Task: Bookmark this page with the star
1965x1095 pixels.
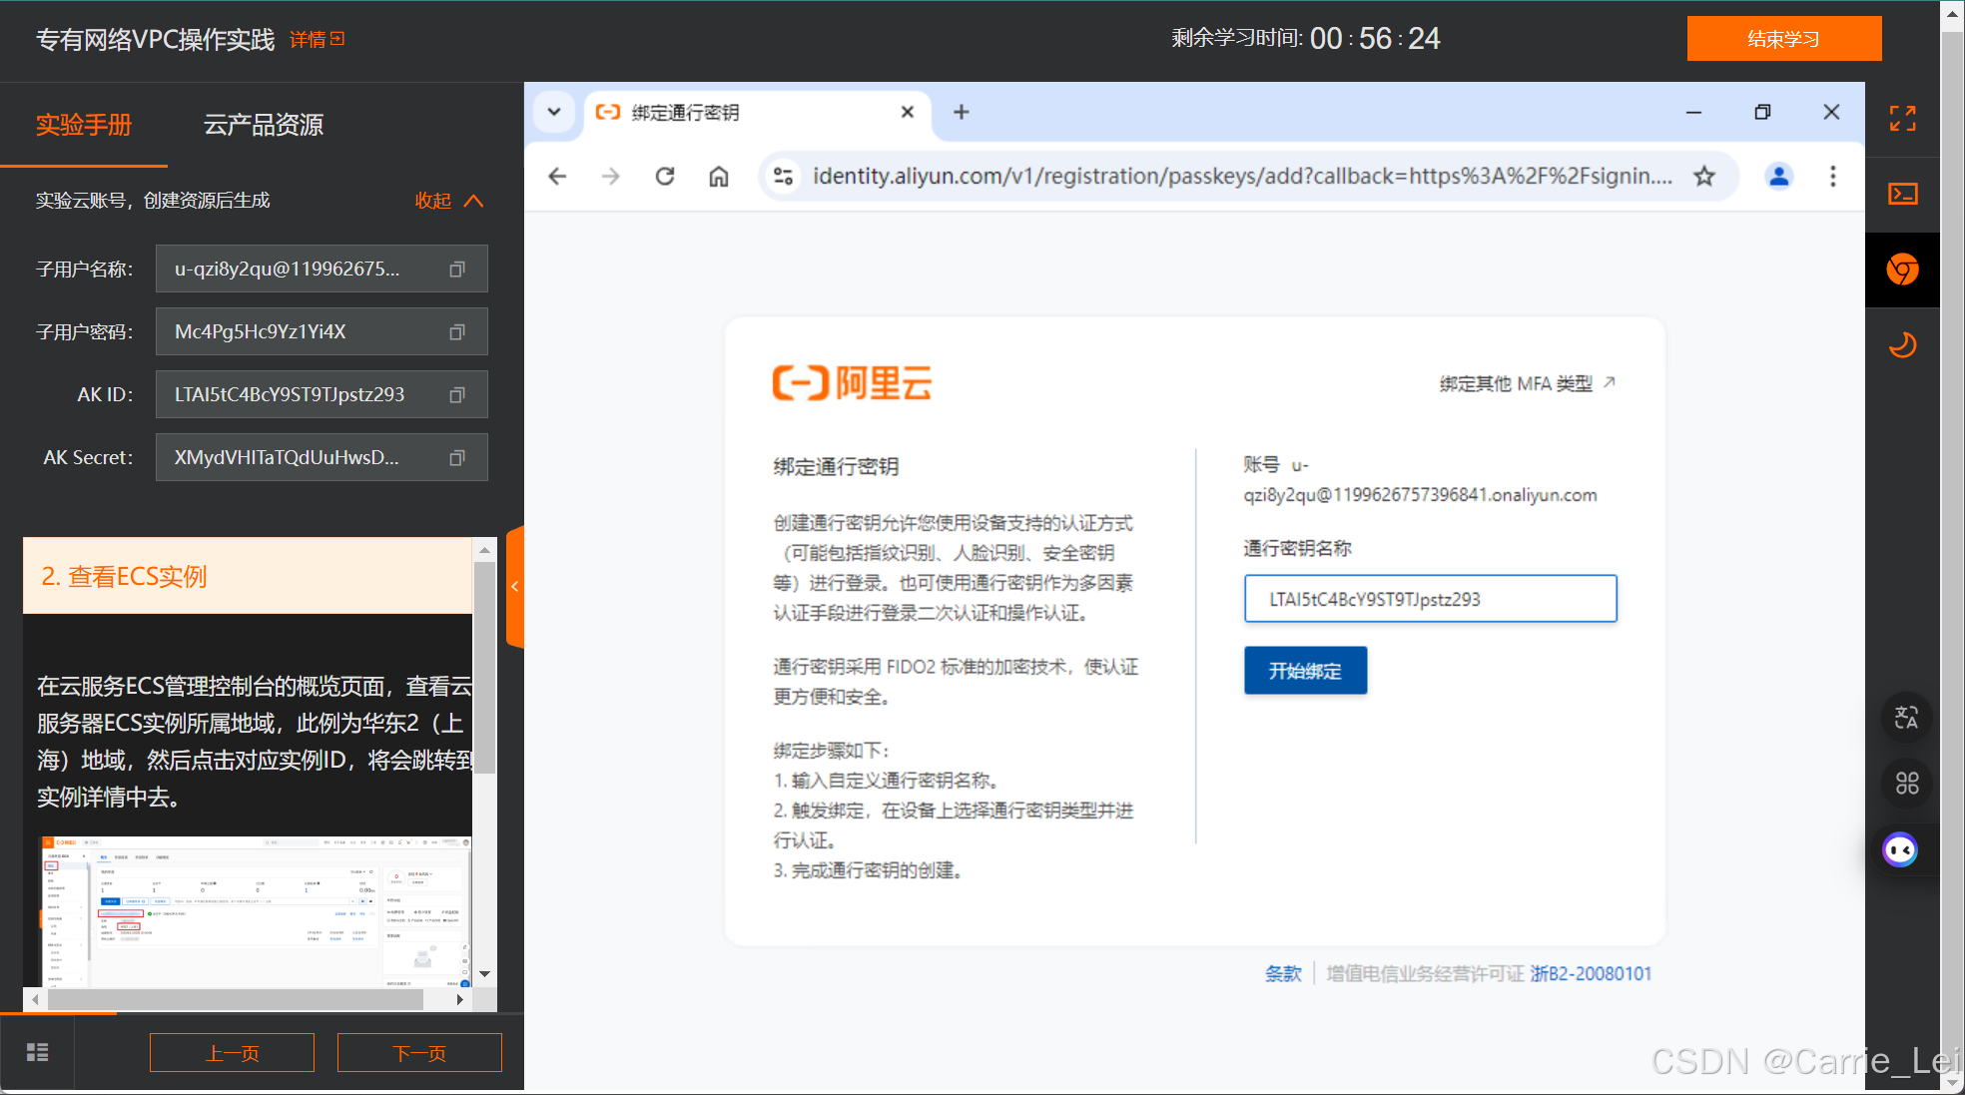Action: pyautogui.click(x=1704, y=177)
